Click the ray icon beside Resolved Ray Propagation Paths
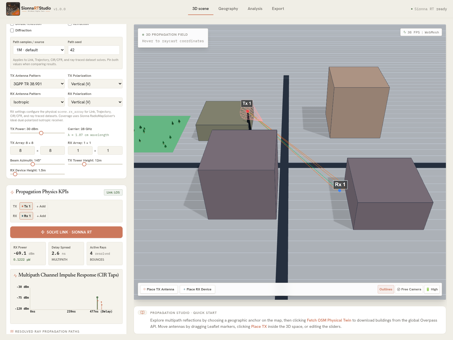The width and height of the screenshot is (453, 340). pyautogui.click(x=12, y=331)
